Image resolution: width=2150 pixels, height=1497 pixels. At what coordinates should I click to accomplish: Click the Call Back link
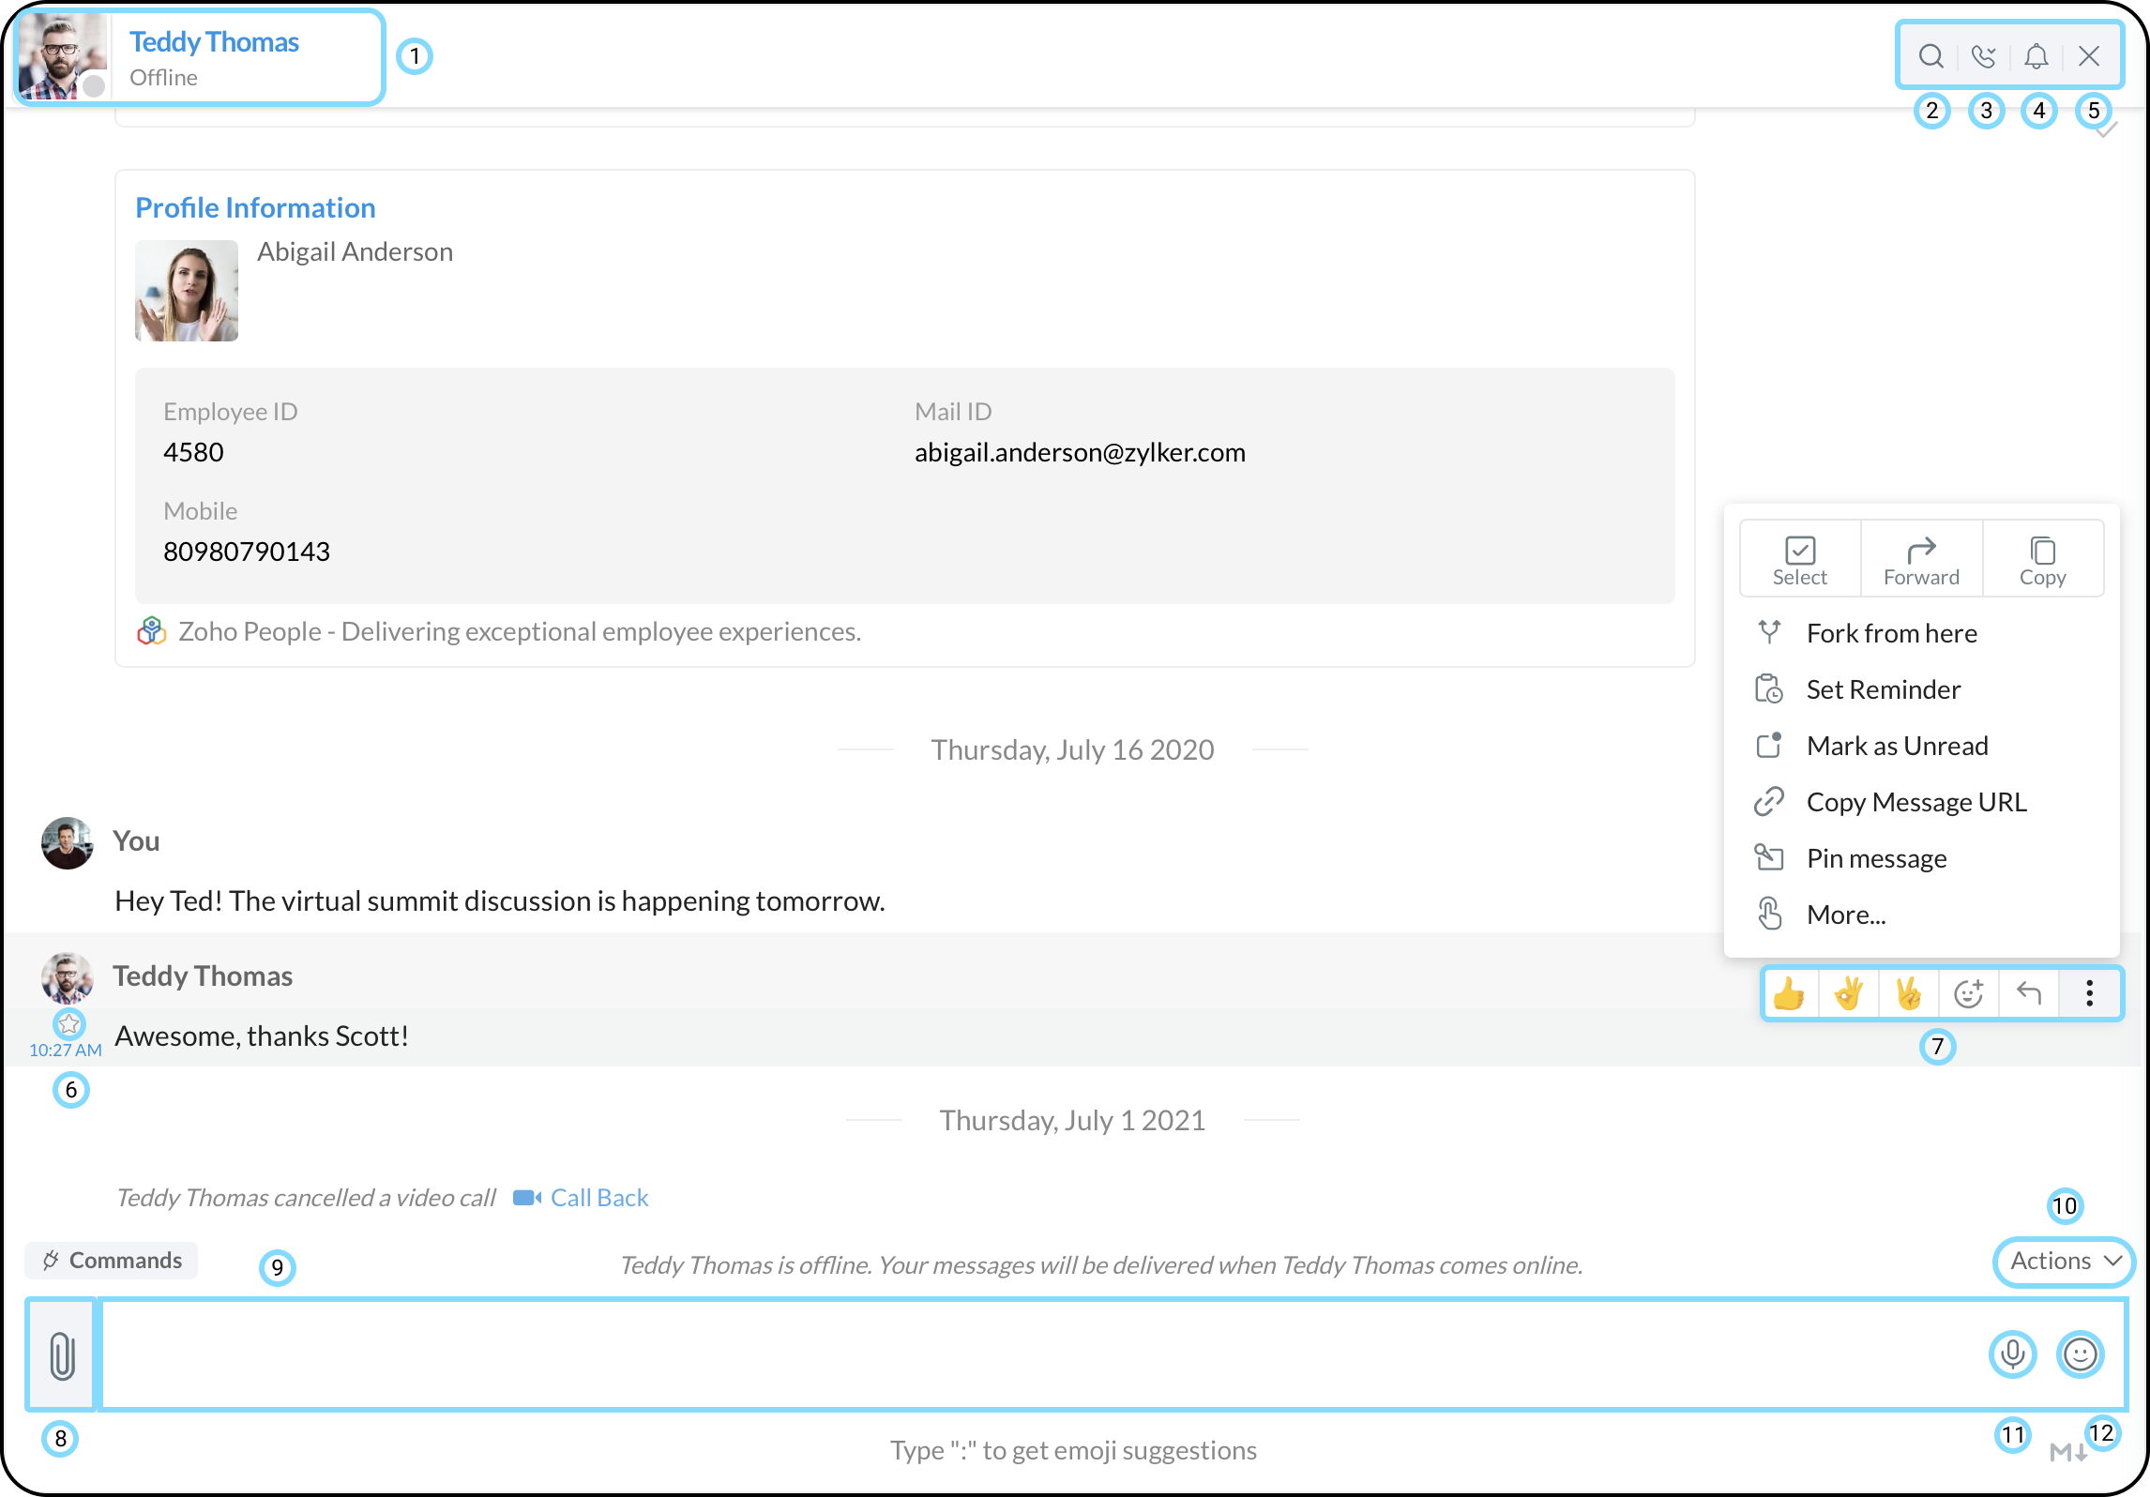point(598,1198)
